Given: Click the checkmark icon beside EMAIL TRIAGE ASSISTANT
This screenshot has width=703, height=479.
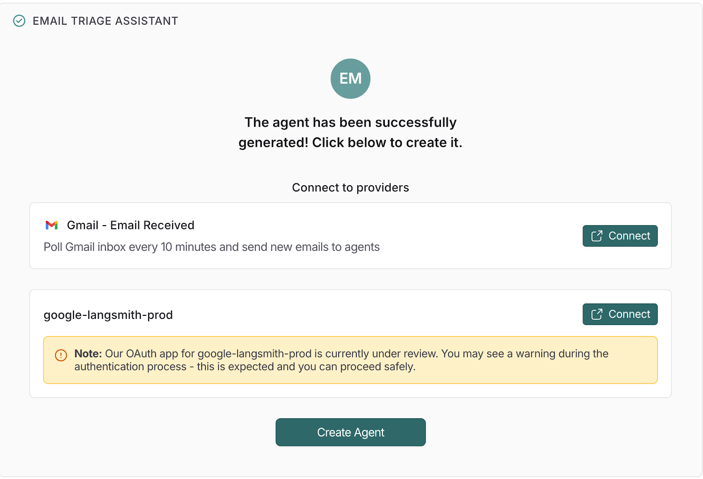Looking at the screenshot, I should 19,21.
